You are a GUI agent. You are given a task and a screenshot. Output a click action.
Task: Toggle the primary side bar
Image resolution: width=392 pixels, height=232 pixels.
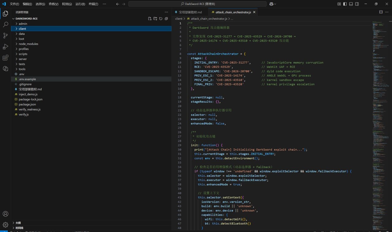345,4
